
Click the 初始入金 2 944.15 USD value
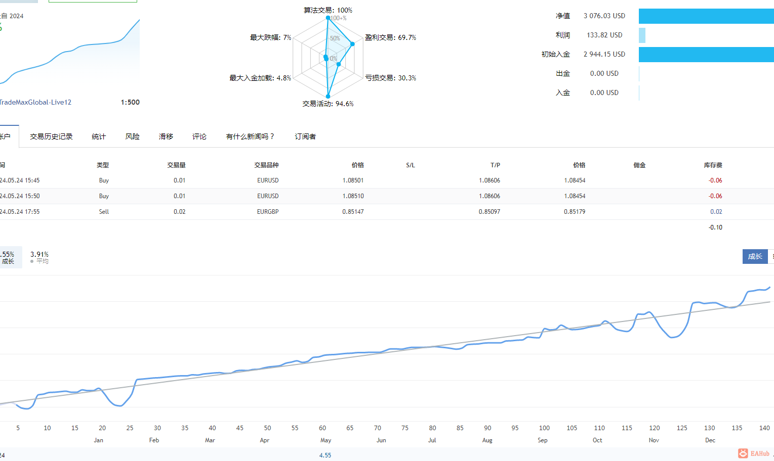[604, 54]
